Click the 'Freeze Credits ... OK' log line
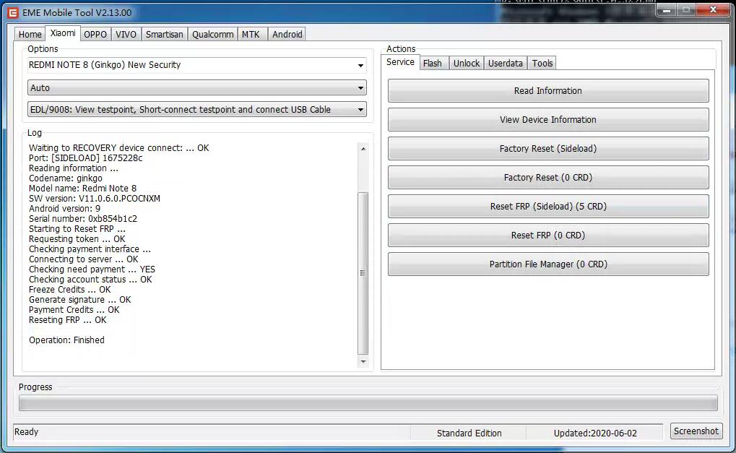 tap(70, 289)
